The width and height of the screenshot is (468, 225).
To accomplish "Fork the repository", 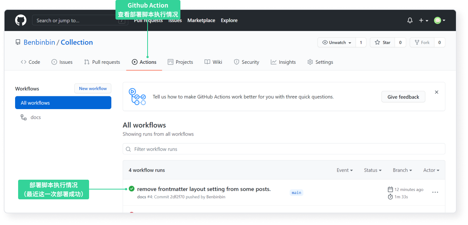I will click(422, 42).
